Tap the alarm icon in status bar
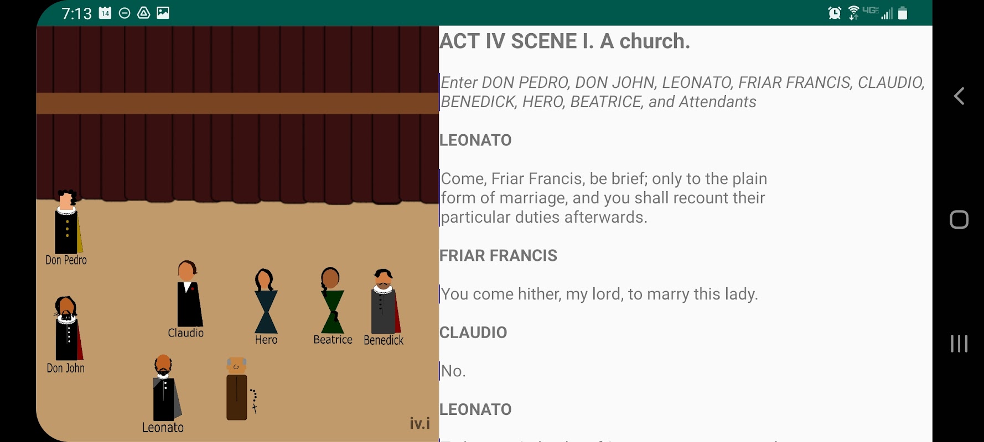The height and width of the screenshot is (442, 984). tap(834, 13)
